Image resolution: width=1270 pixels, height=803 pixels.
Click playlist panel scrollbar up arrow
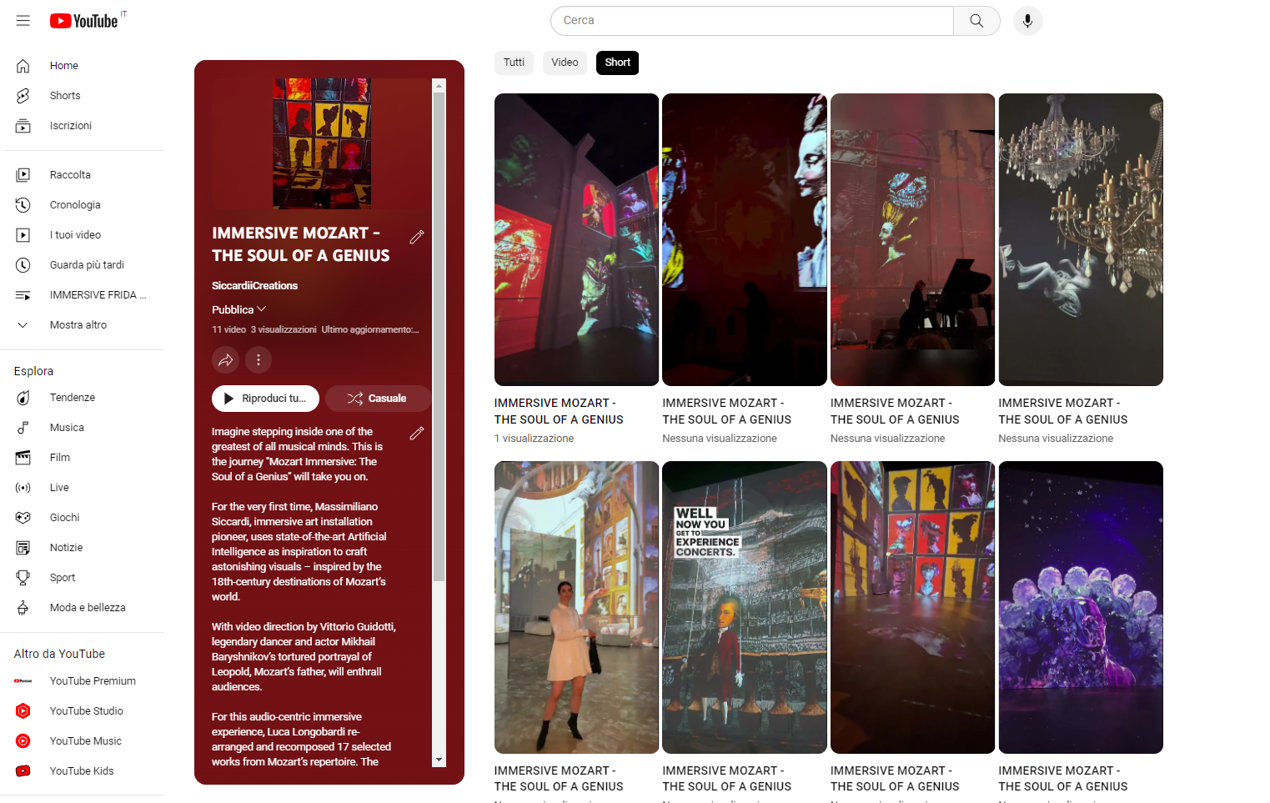click(439, 85)
